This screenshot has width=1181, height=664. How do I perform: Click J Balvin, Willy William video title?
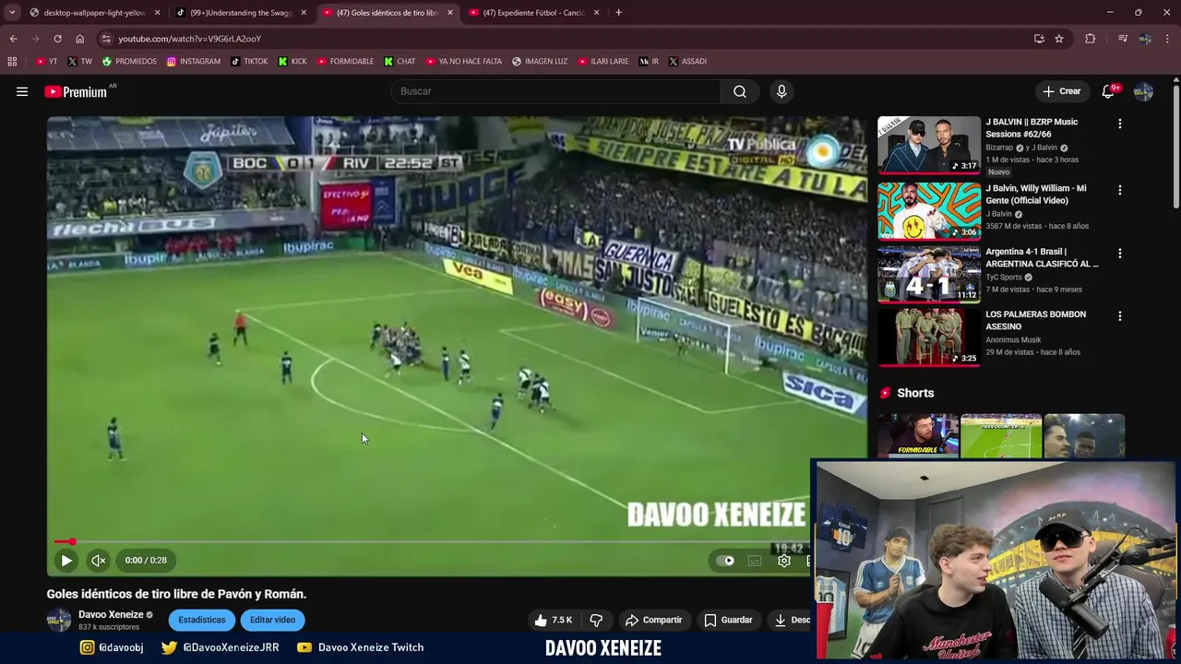1036,194
